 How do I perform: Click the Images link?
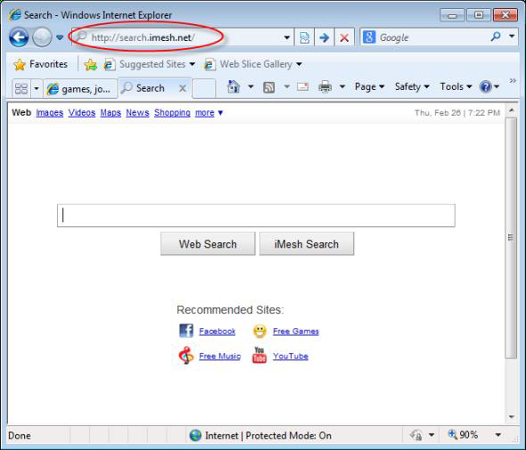[50, 112]
